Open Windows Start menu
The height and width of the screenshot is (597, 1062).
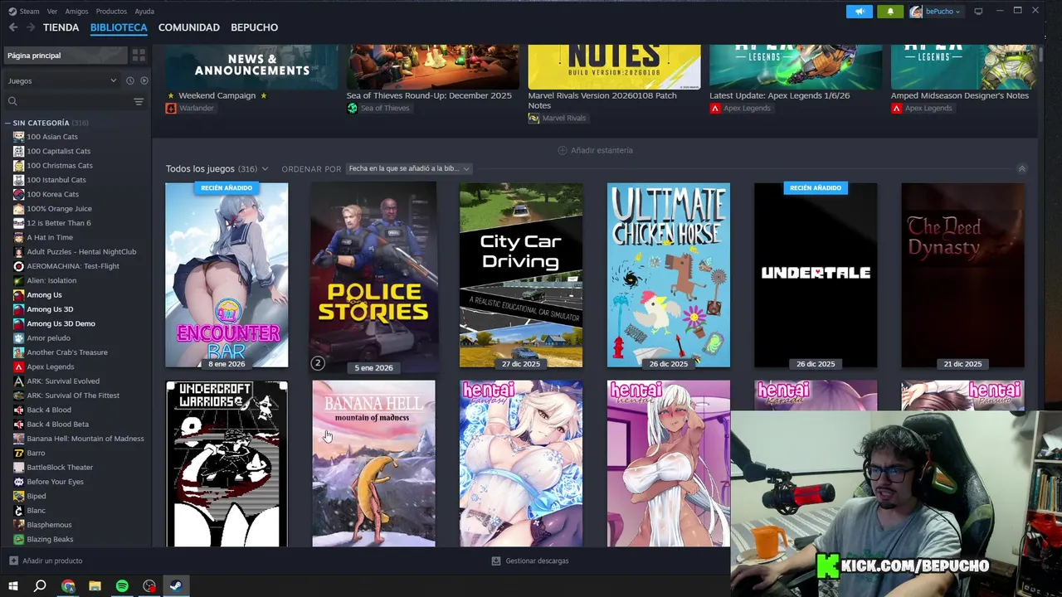[x=13, y=586]
